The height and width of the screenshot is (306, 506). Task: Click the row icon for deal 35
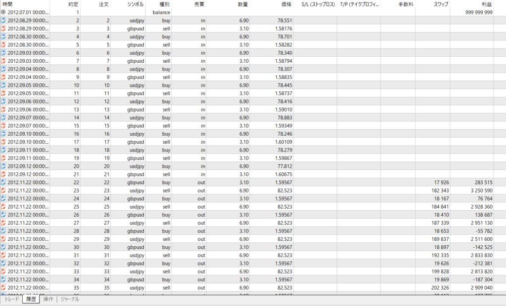(x=3, y=287)
